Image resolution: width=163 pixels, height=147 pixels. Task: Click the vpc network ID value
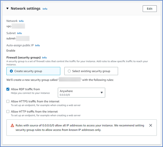[15, 26]
